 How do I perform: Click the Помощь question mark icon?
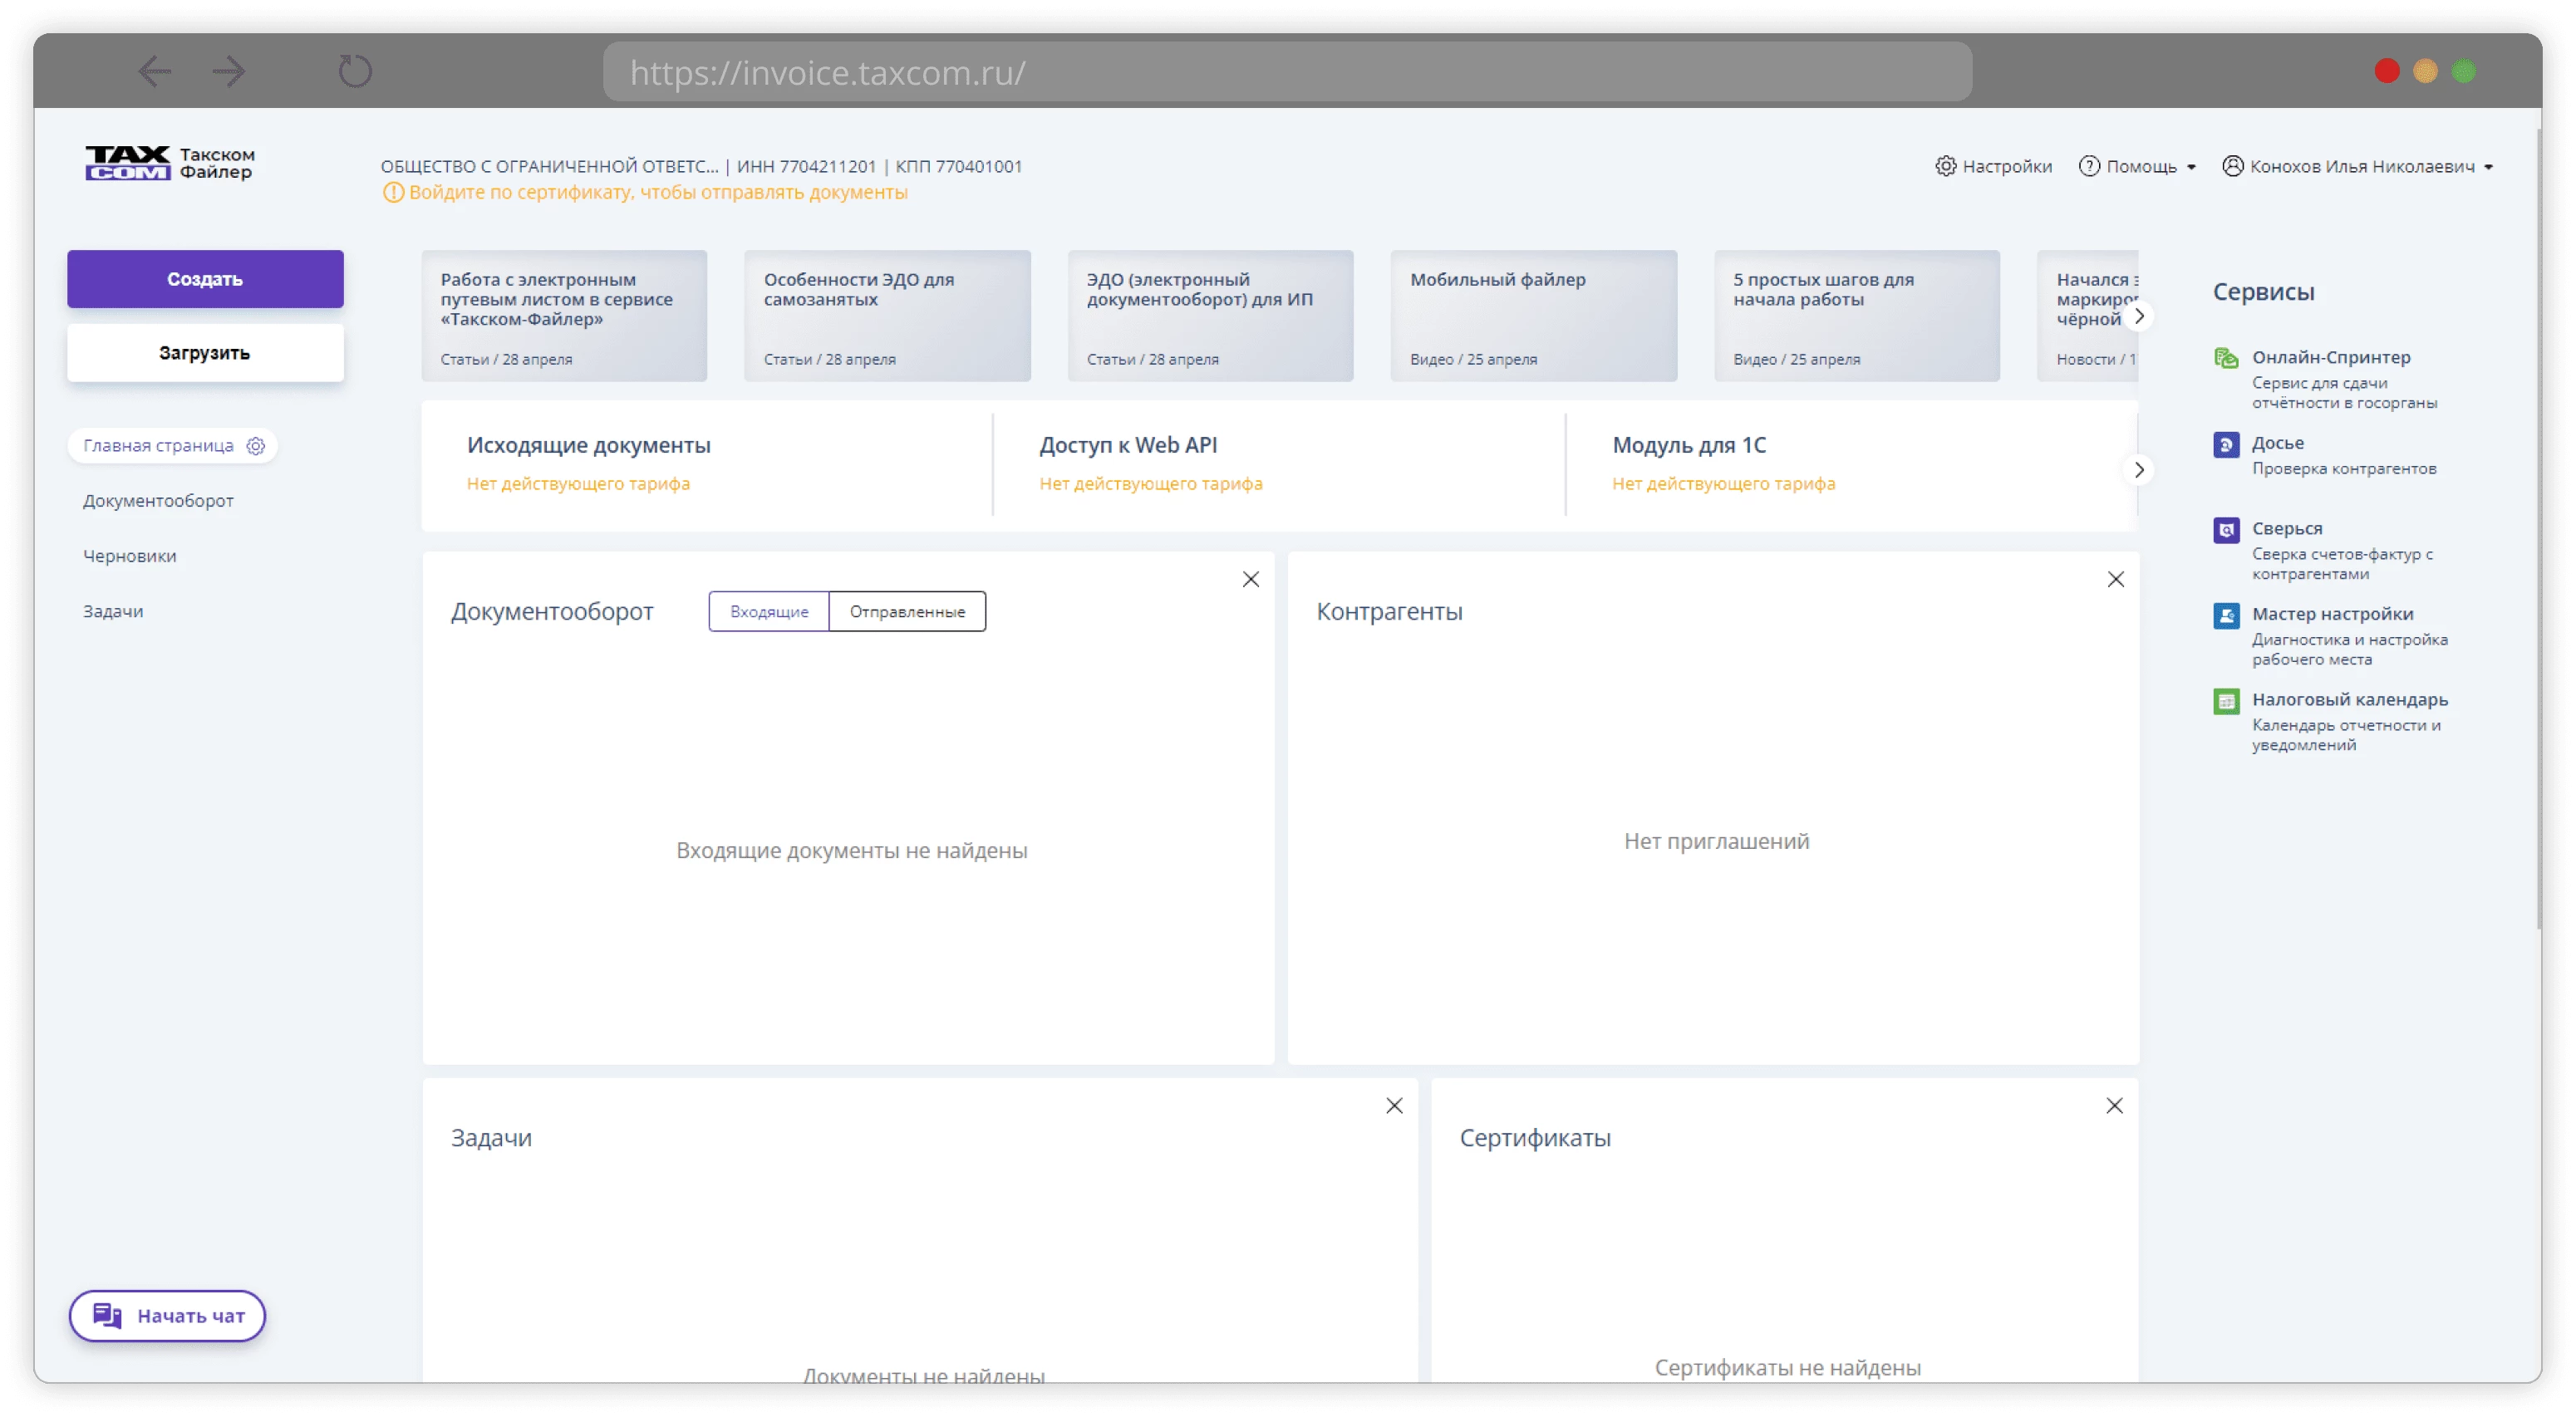(x=2089, y=166)
